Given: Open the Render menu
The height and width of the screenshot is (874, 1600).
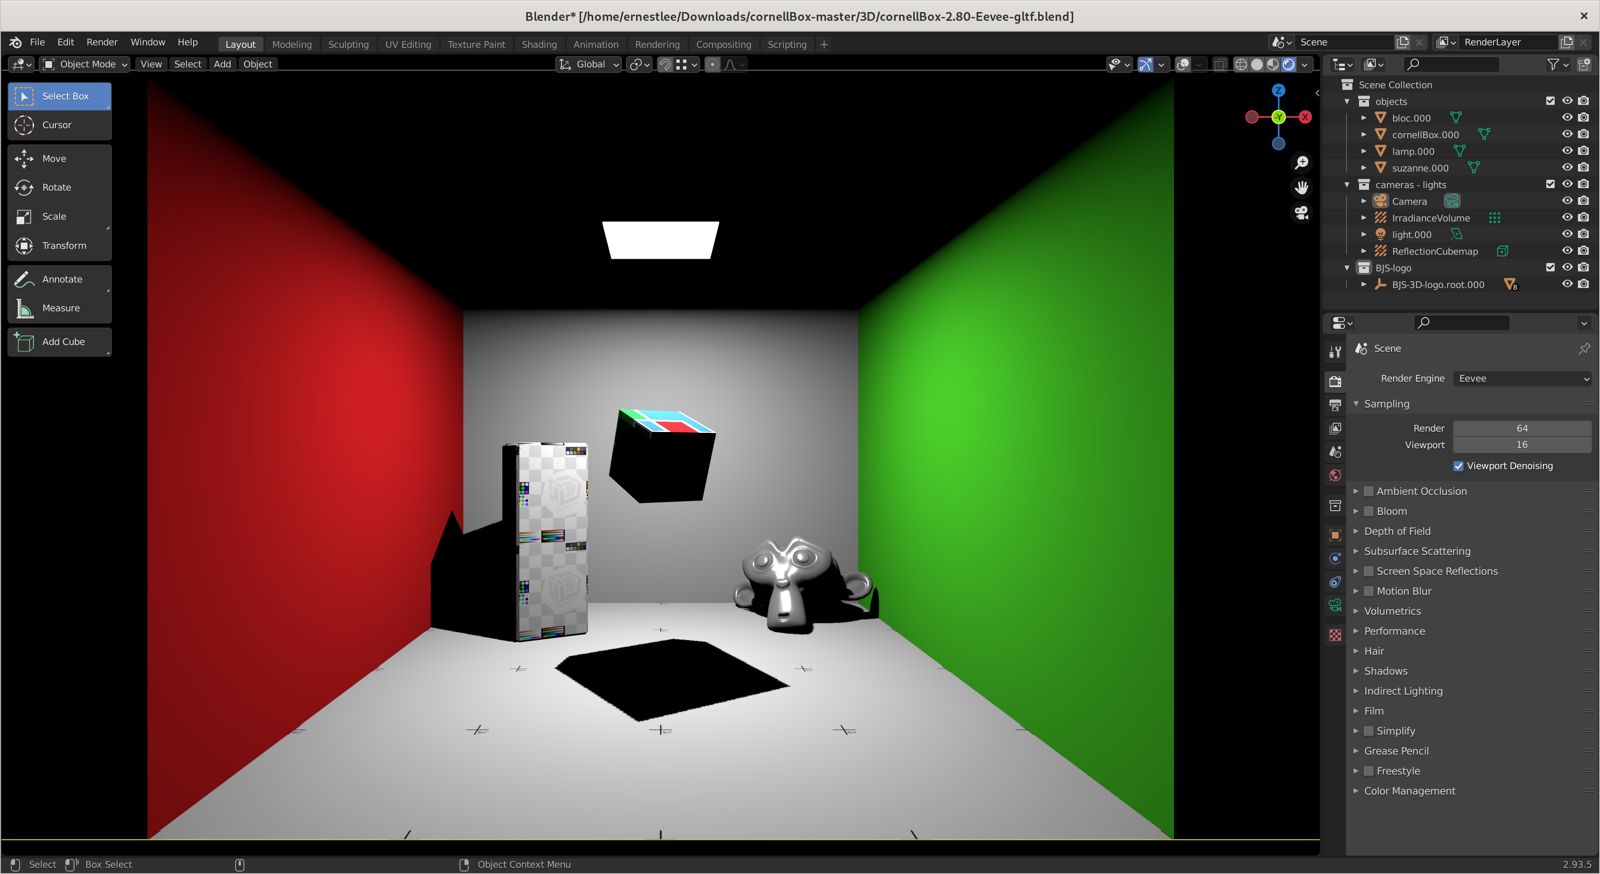Looking at the screenshot, I should coord(102,42).
